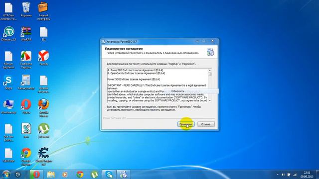The height and width of the screenshot is (179, 319).
Task: Show hidden system tray icons
Action: click(x=278, y=175)
